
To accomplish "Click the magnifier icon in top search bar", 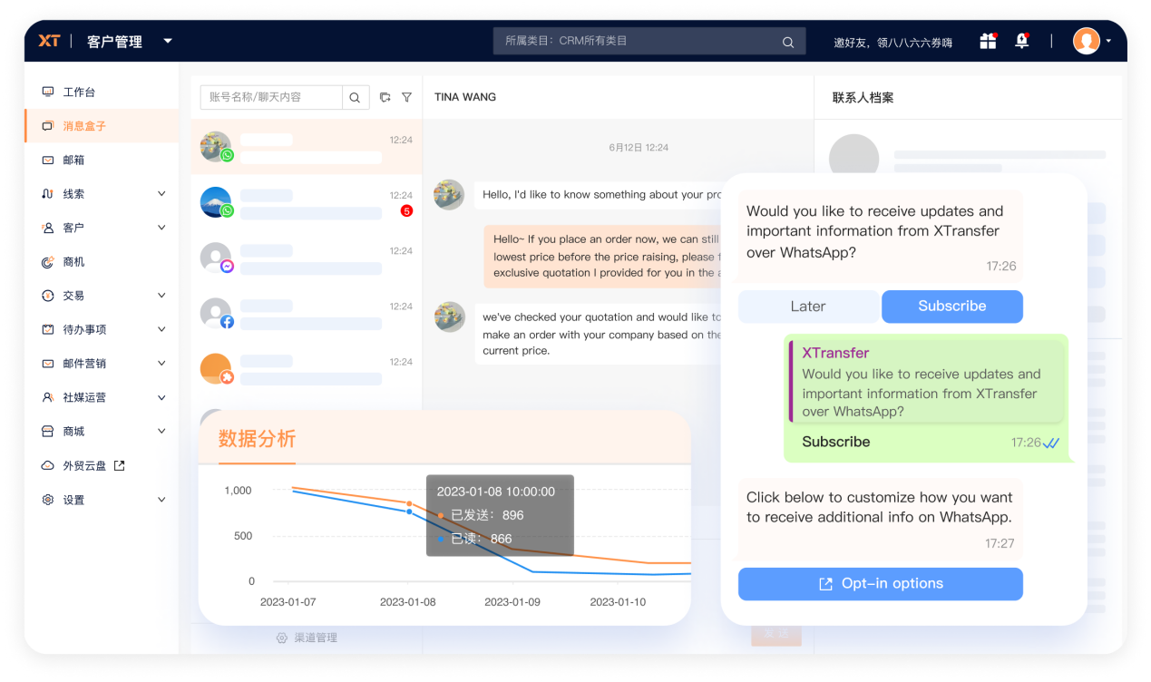I will tap(788, 42).
